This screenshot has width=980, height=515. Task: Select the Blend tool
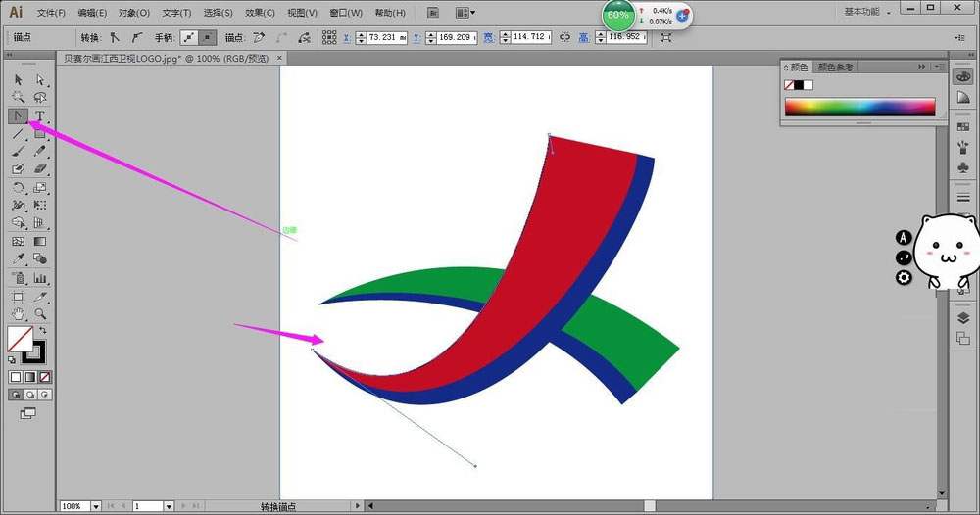40,259
